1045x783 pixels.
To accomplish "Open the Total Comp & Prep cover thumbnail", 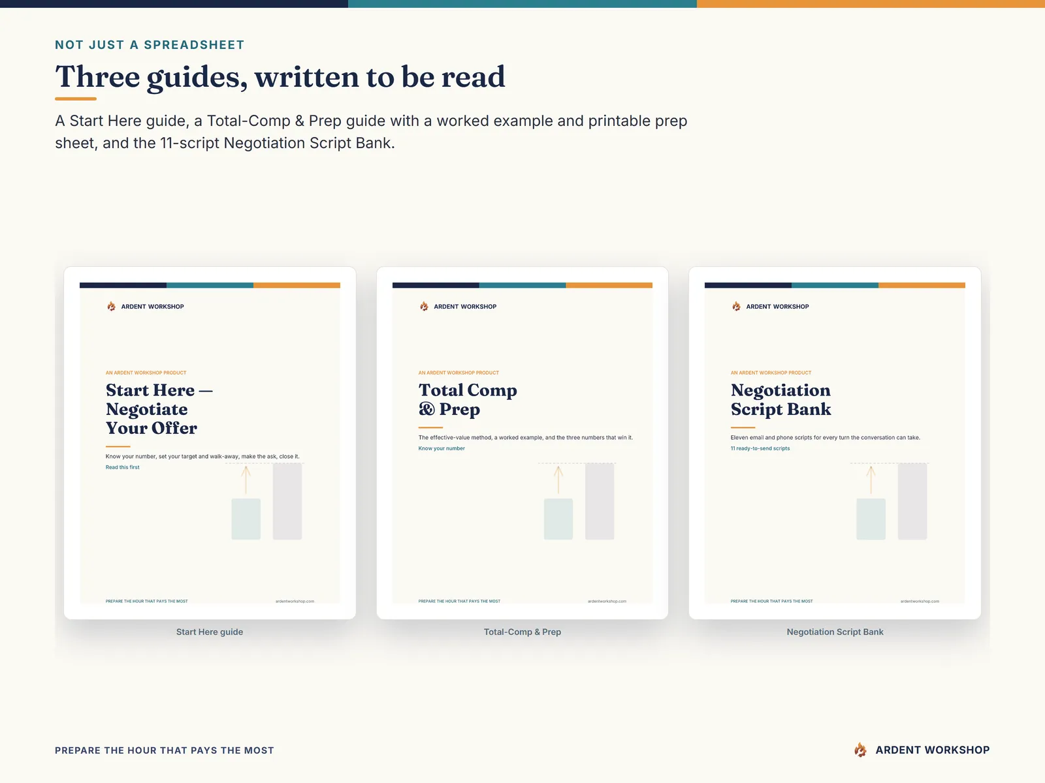I will pyautogui.click(x=522, y=443).
